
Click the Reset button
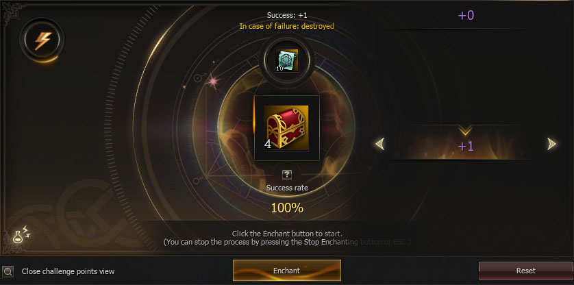pyautogui.click(x=525, y=271)
